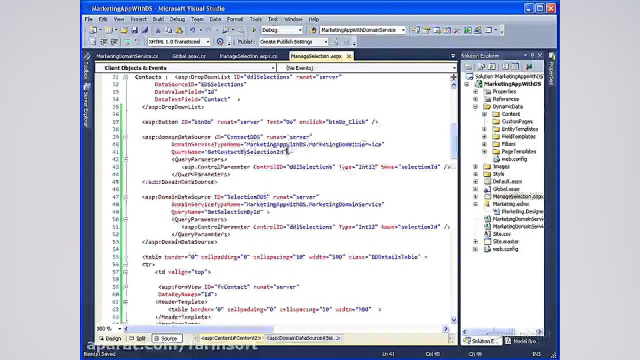Click the Site.css file in Solution Explorer

click(502, 234)
